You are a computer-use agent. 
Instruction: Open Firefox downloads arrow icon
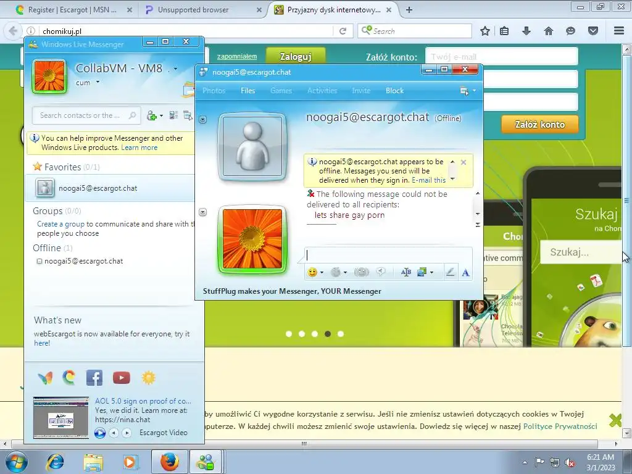click(x=526, y=31)
